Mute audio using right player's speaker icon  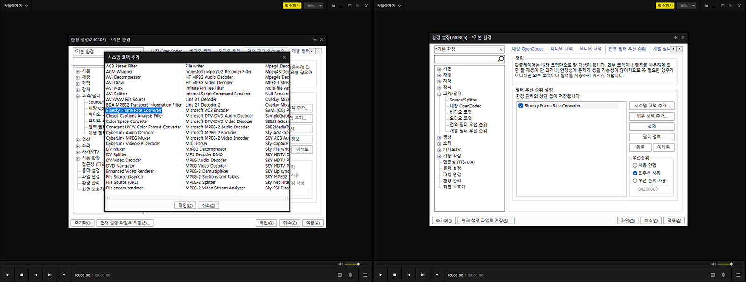713,264
